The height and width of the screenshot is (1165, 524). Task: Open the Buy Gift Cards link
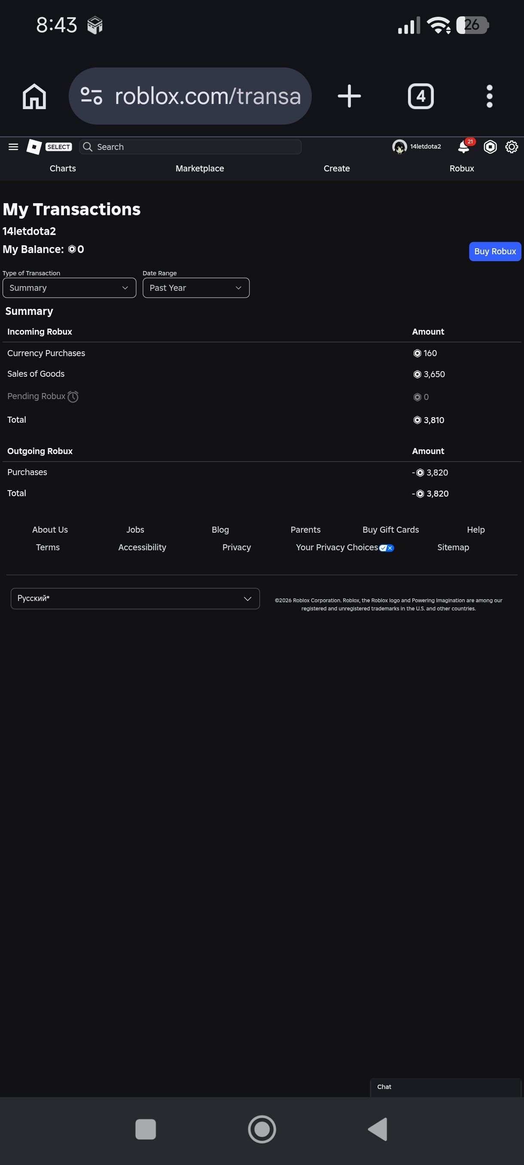pyautogui.click(x=390, y=530)
